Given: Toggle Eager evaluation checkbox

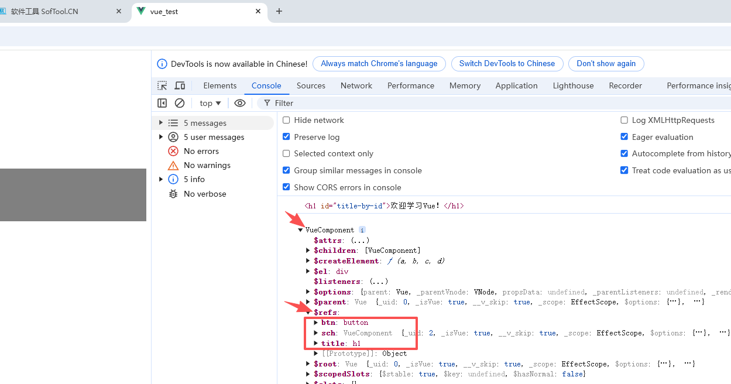Looking at the screenshot, I should 624,137.
